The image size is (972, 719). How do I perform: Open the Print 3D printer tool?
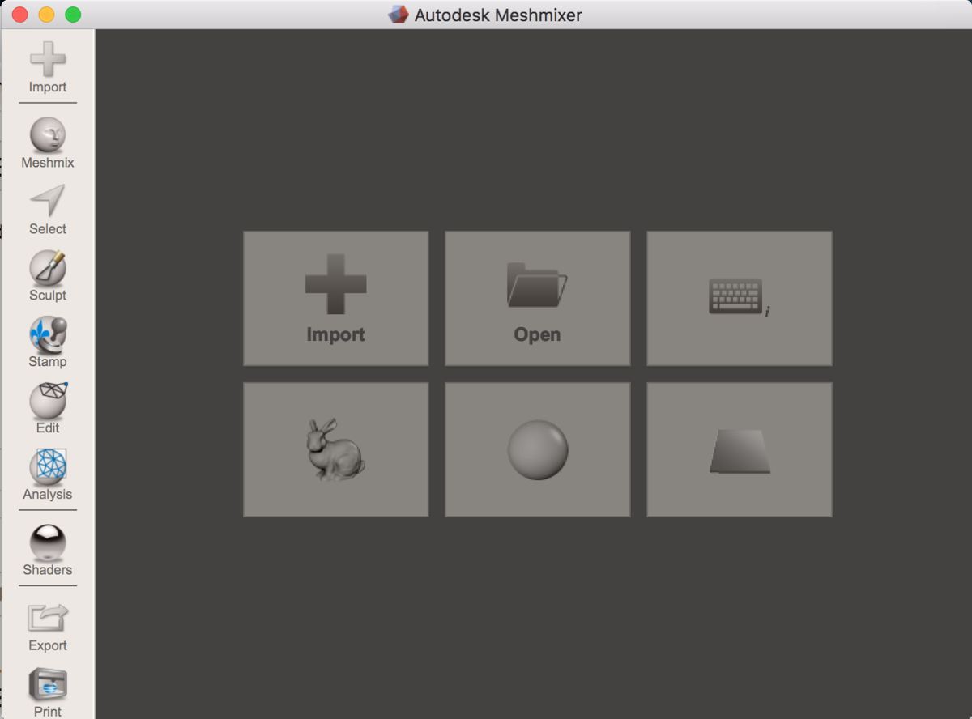tap(48, 685)
